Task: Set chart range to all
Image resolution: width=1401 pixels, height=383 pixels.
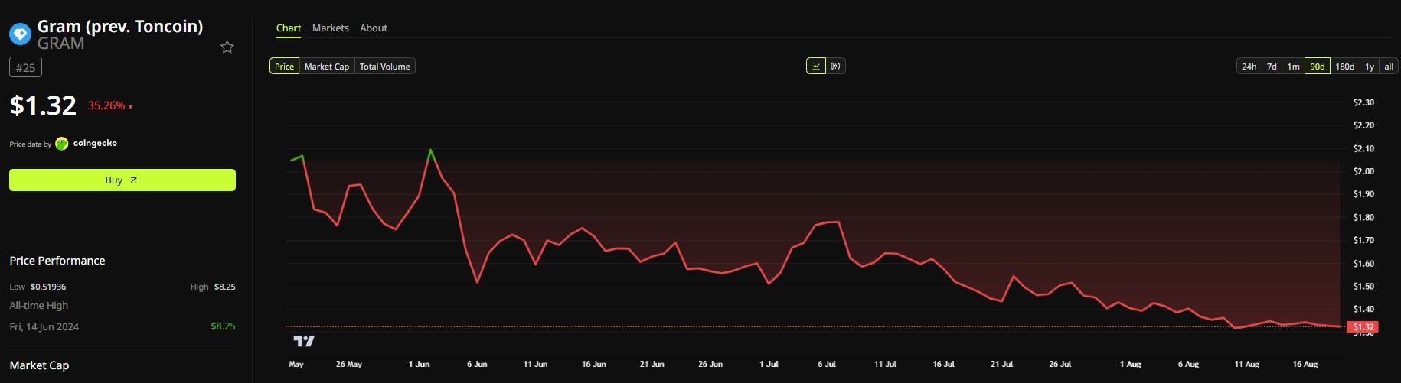Action: tap(1389, 67)
